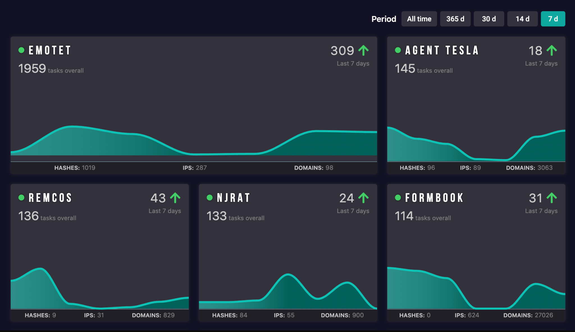The width and height of the screenshot is (575, 332).
Task: Click green status dot beside Formbook
Action: [398, 198]
